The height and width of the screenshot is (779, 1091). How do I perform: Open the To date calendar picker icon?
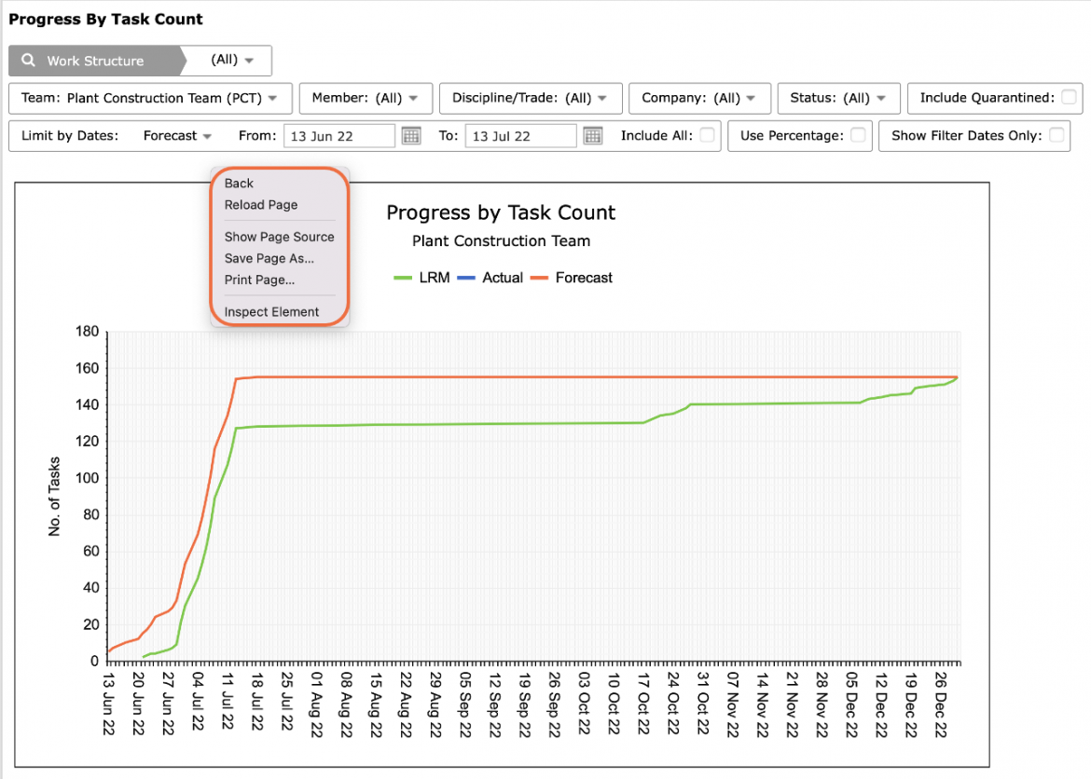[x=593, y=136]
